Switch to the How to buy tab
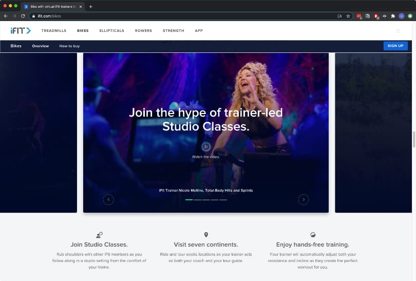 click(x=69, y=46)
